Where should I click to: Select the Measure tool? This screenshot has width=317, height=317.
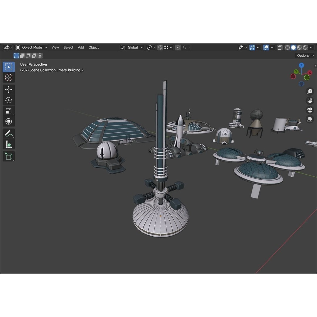coord(9,144)
